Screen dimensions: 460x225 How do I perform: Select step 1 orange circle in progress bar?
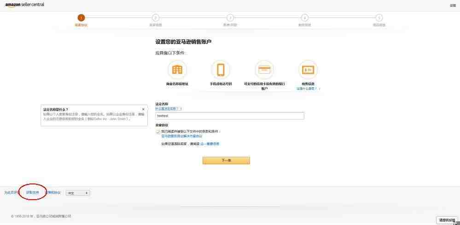tap(81, 18)
